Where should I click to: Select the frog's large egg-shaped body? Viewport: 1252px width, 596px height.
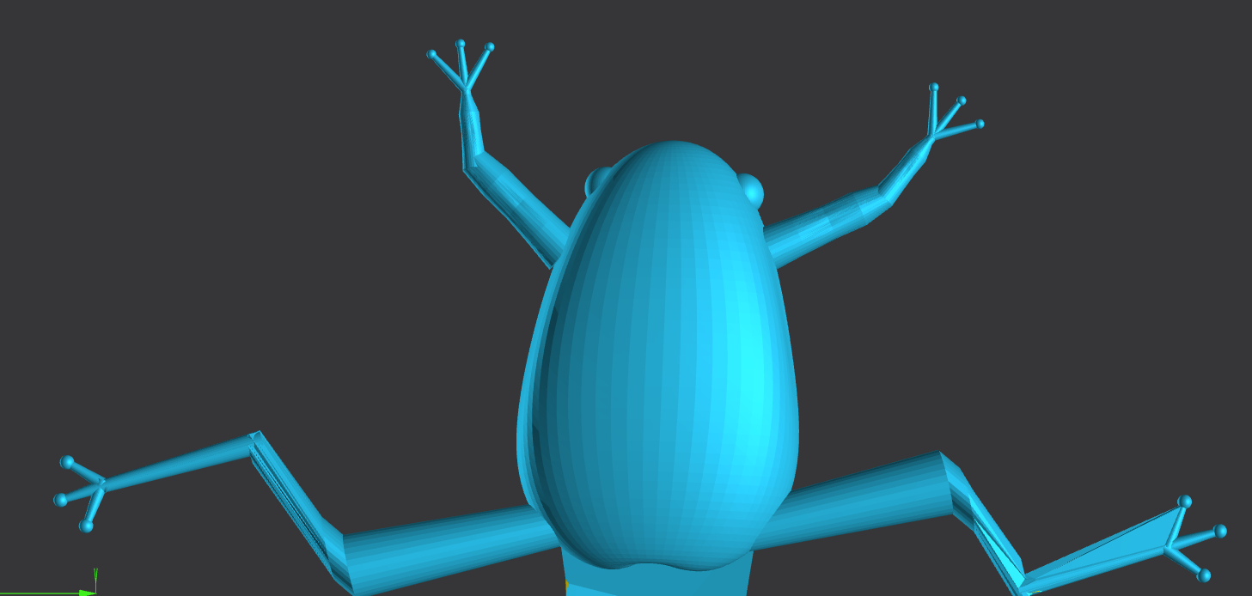tap(659, 356)
